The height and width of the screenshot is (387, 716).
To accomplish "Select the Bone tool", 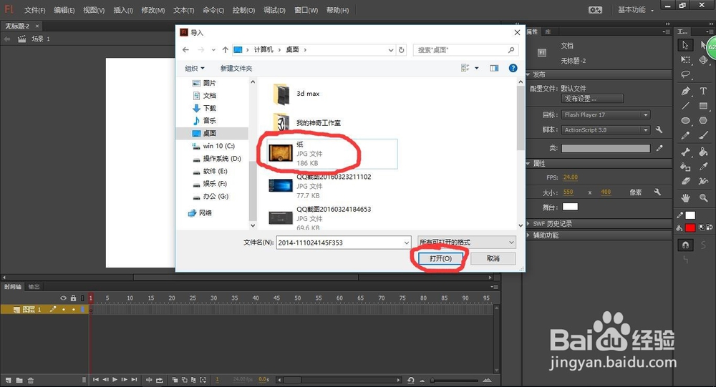I will (685, 152).
